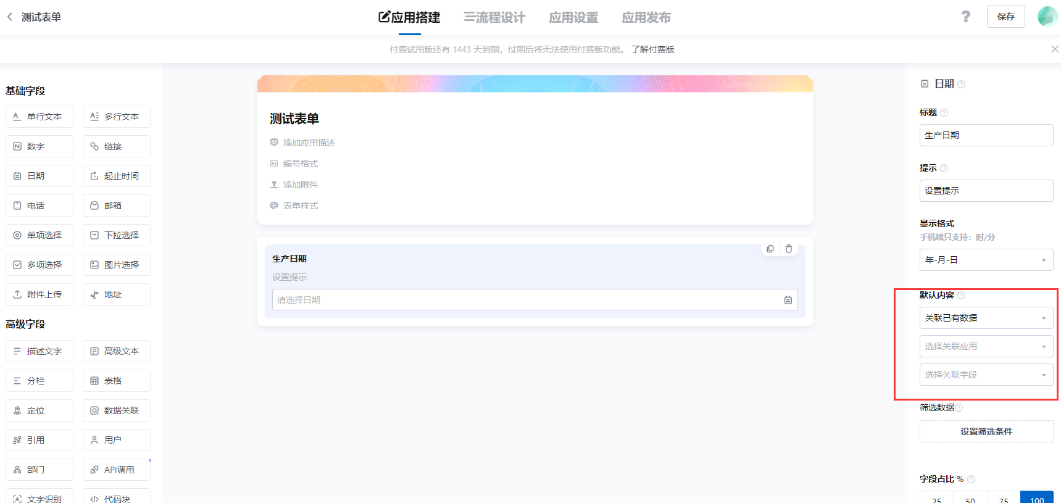Open the help question mark icon
The height and width of the screenshot is (503, 1061).
(966, 17)
